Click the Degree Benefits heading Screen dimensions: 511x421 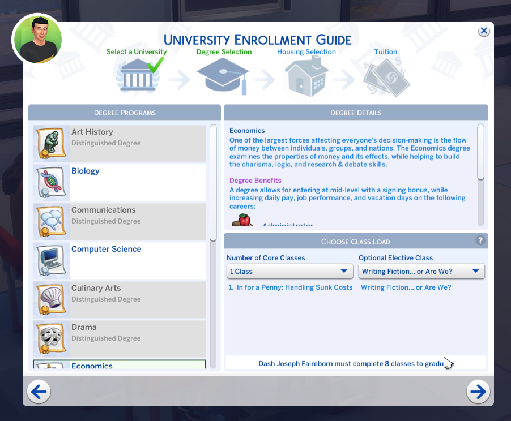pos(255,181)
